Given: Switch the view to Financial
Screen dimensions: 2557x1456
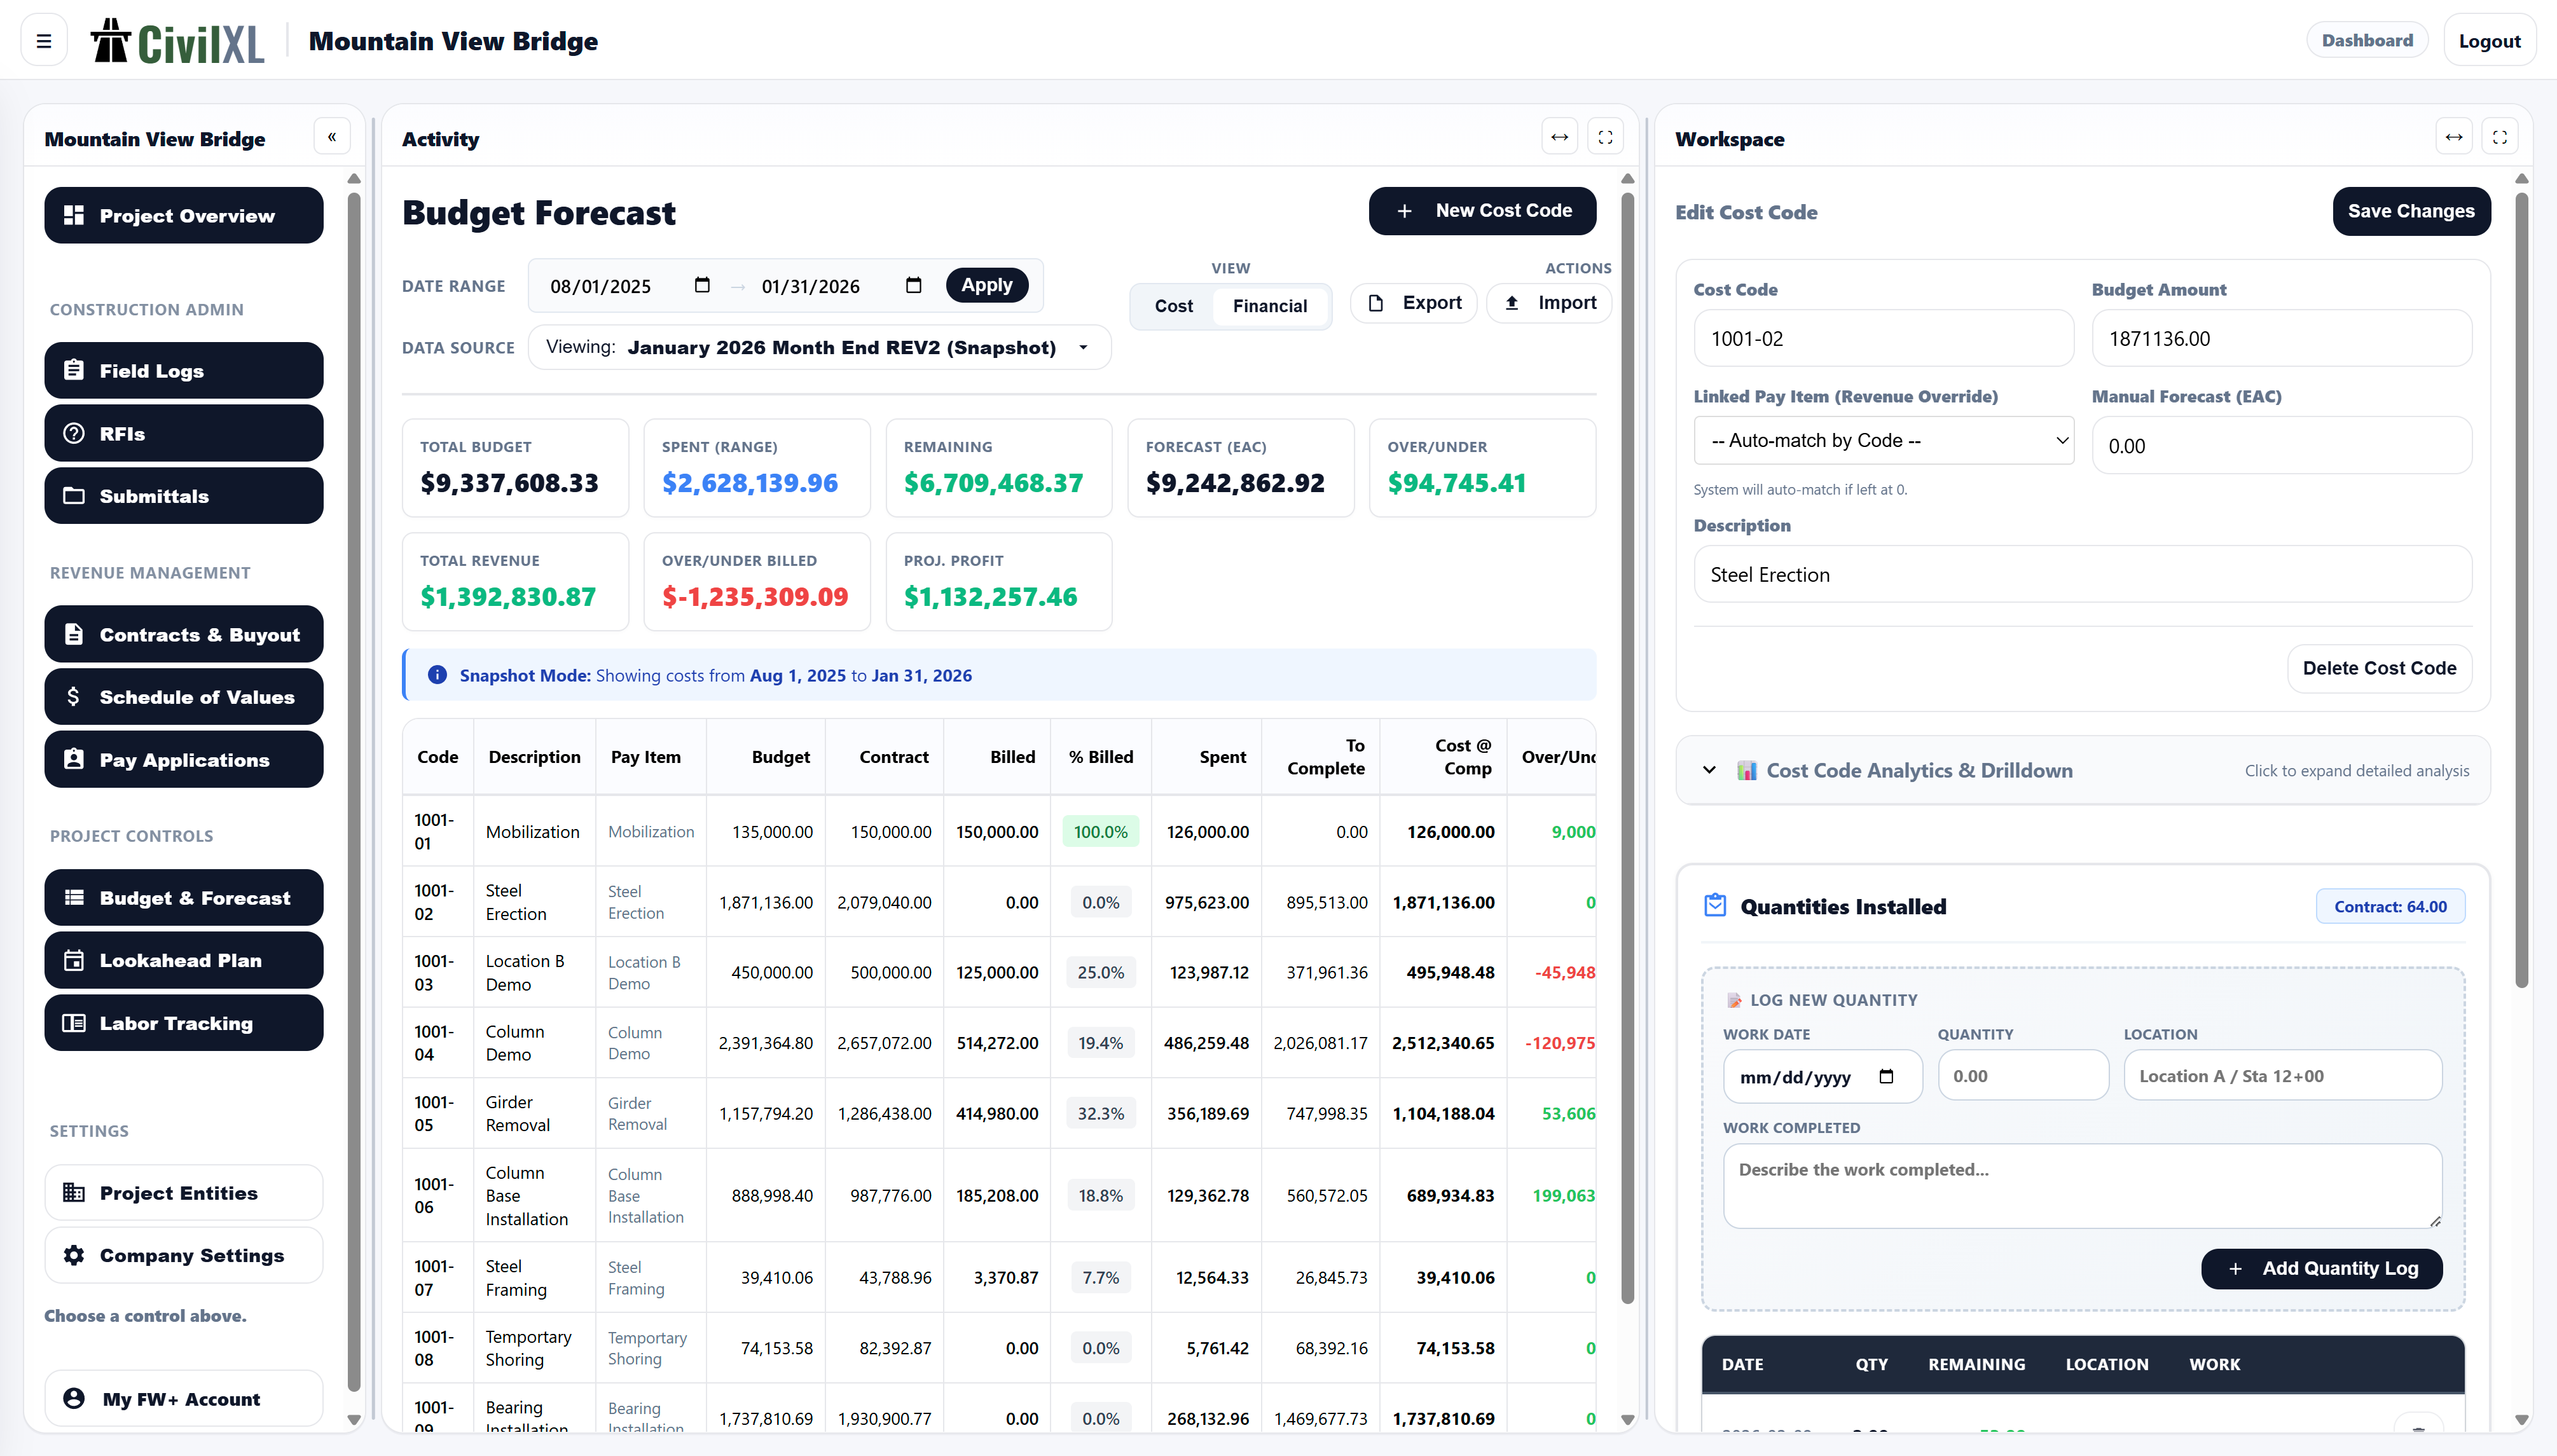Looking at the screenshot, I should pos(1270,306).
